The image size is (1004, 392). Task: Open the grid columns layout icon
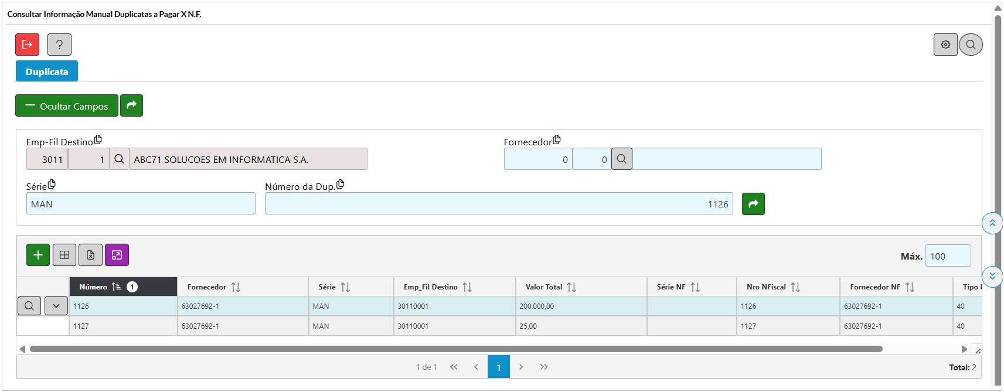[64, 255]
